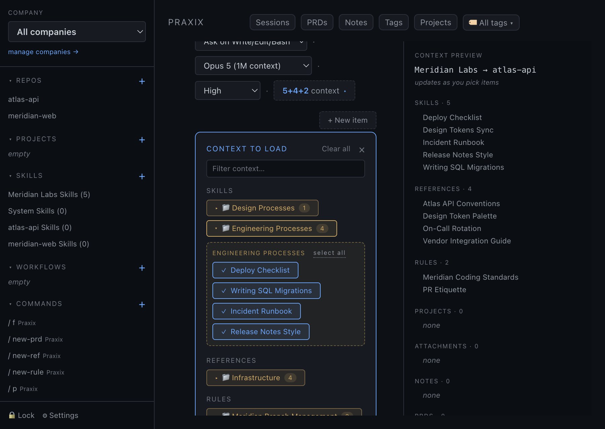The image size is (605, 429).
Task: Add a new repo with the plus icon
Action: tap(142, 81)
